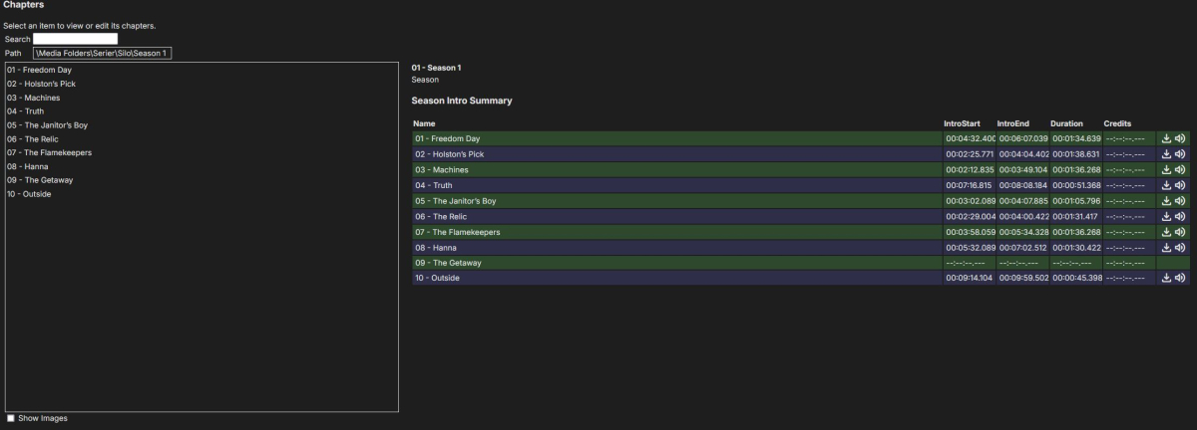Click download icon for Freedom Day row
Viewport: 1197px width, 430px height.
[x=1167, y=138]
